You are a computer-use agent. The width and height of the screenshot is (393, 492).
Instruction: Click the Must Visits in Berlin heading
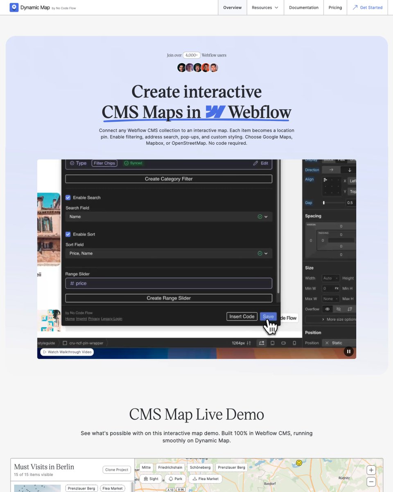[x=44, y=467]
